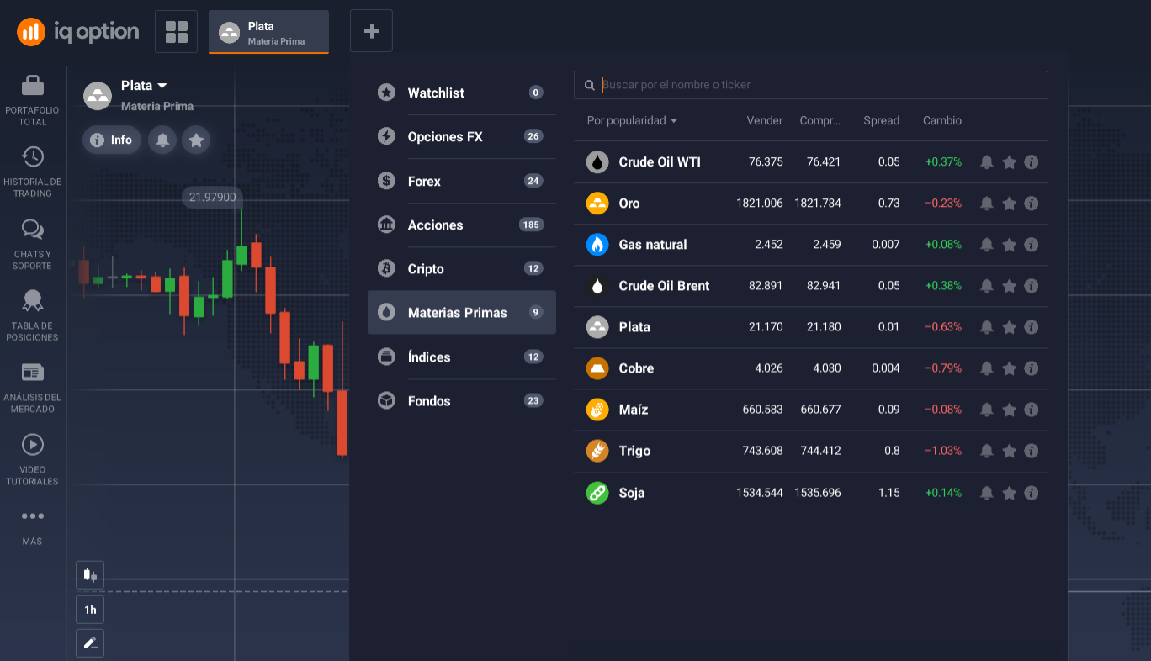Sort by Compr... column header

(x=820, y=120)
